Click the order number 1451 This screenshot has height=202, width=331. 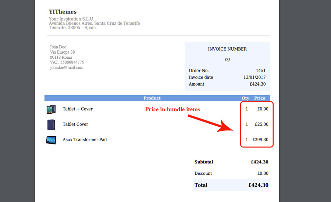click(x=261, y=71)
